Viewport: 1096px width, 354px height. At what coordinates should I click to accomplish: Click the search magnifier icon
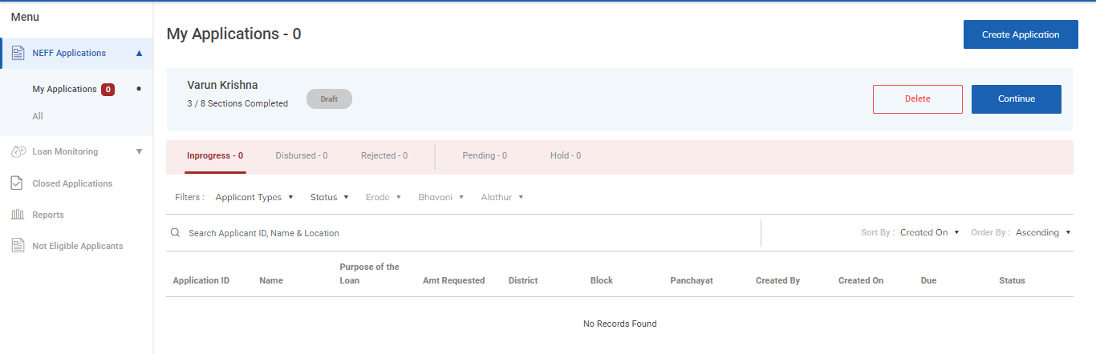[176, 233]
